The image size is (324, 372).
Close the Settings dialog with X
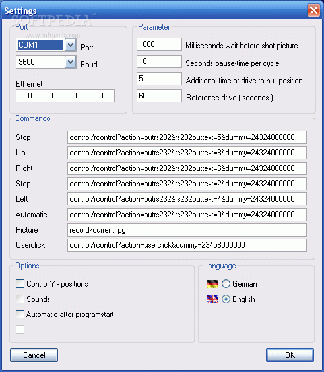tap(313, 11)
